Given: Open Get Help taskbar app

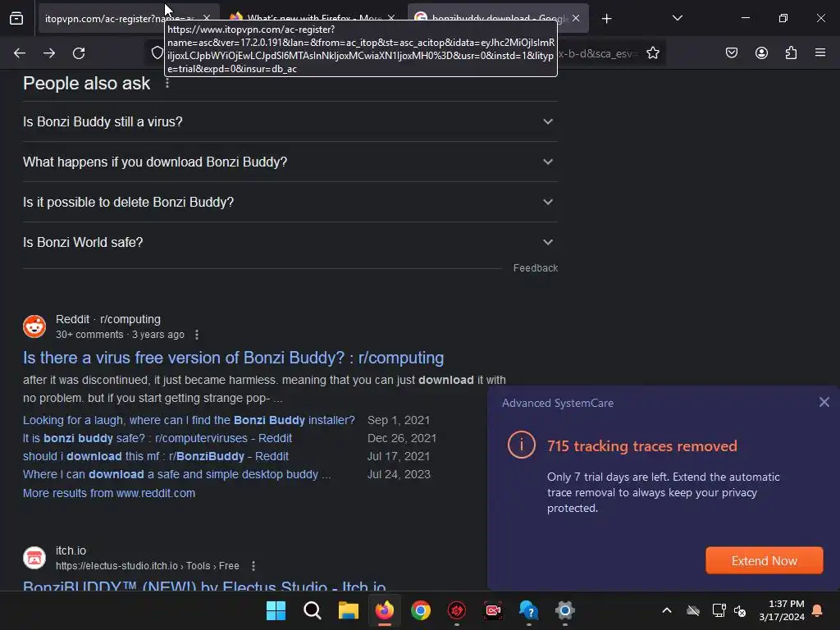Looking at the screenshot, I should [529, 610].
